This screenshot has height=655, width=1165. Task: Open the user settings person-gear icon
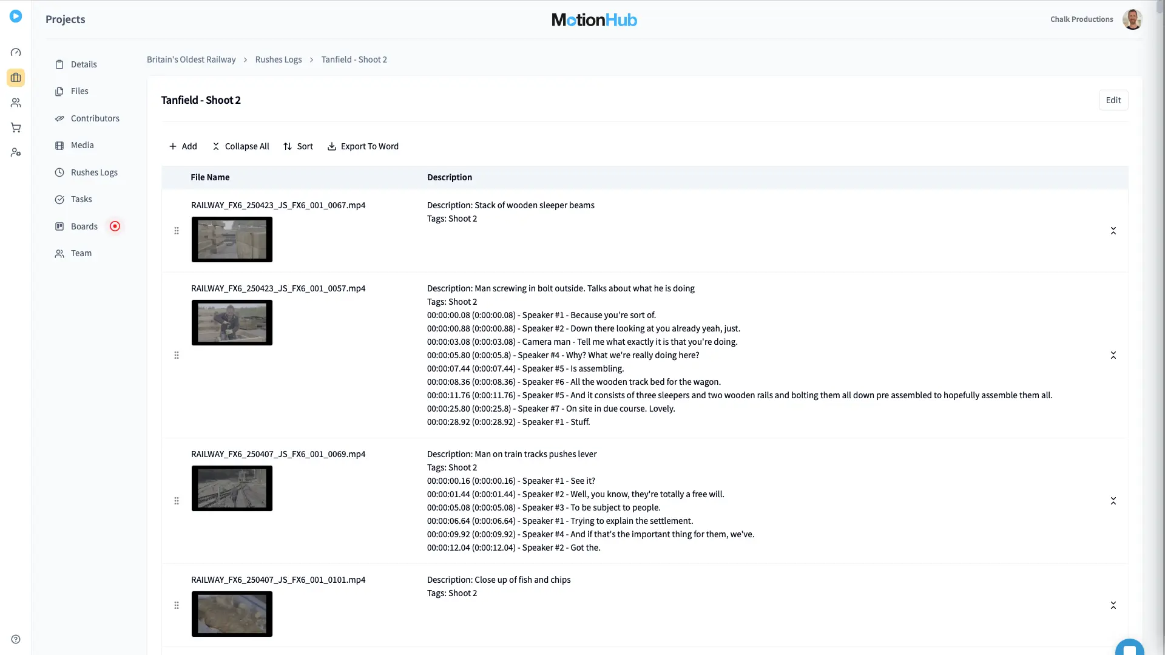tap(16, 152)
